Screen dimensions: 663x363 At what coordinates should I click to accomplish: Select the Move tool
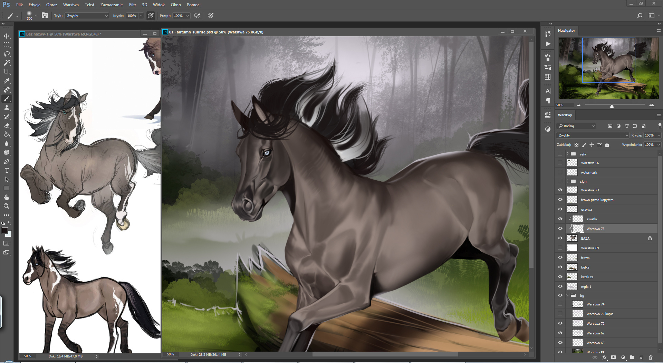coord(7,36)
